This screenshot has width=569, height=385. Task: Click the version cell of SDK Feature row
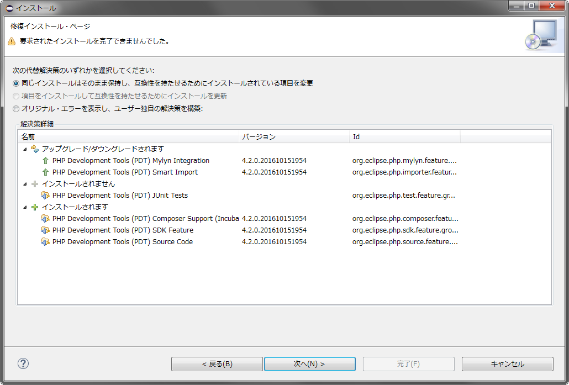coord(275,230)
